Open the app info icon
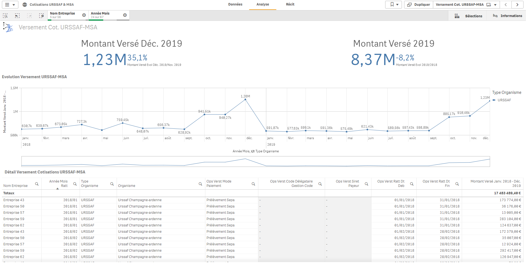The height and width of the screenshot is (264, 526). coord(25,5)
